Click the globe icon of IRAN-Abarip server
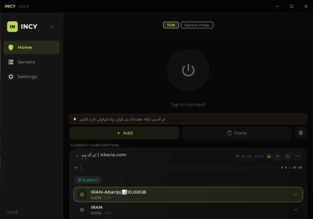This screenshot has height=219, width=313. pyautogui.click(x=82, y=195)
